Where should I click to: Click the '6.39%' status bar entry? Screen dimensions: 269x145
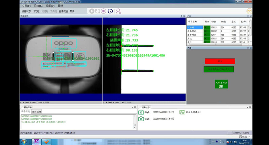click(246, 133)
